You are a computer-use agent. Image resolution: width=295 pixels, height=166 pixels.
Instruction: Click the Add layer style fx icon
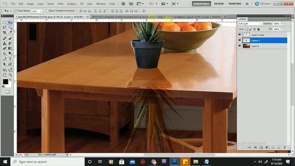pos(255,148)
